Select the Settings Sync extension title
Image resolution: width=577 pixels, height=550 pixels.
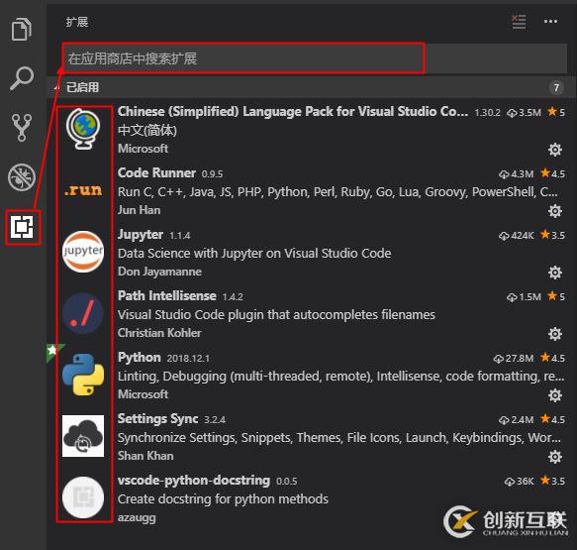click(158, 419)
